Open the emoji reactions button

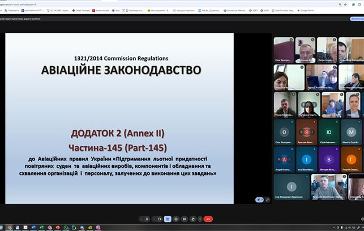[x=176, y=219]
